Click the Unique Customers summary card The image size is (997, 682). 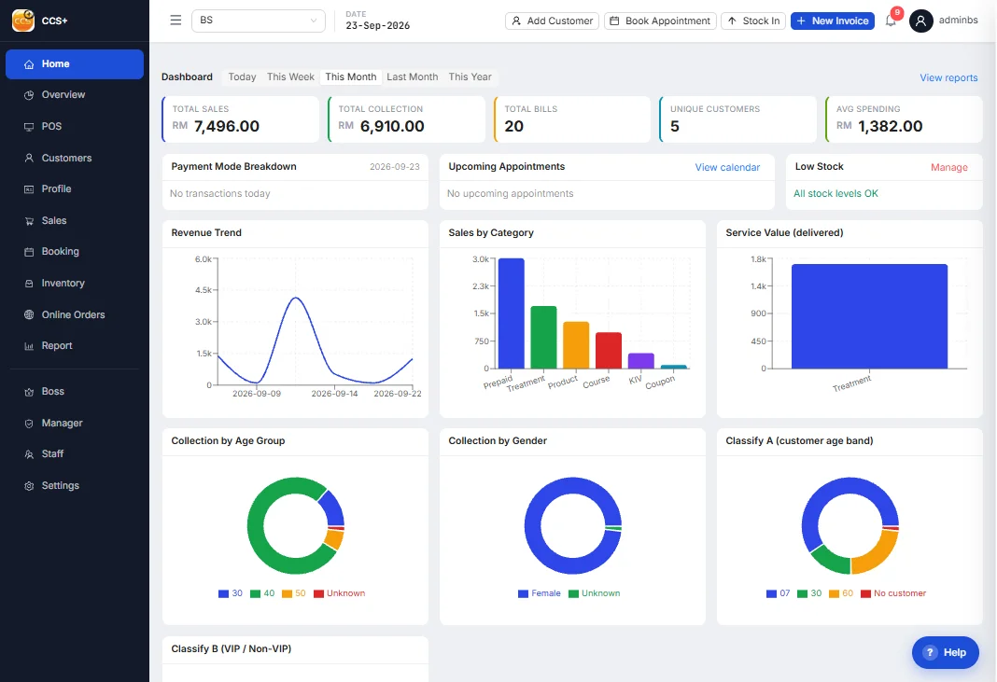coord(738,119)
